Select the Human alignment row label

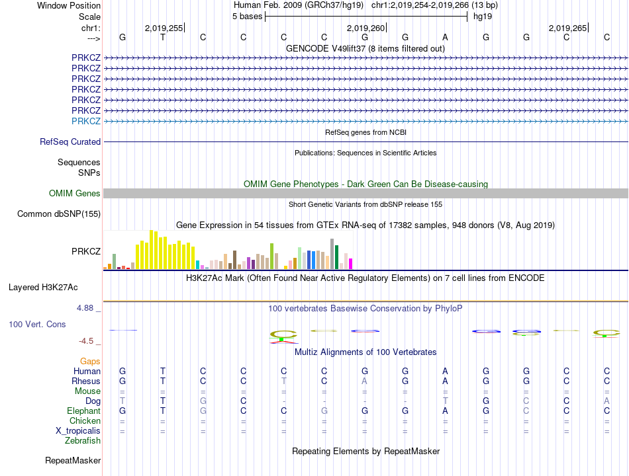coord(87,371)
